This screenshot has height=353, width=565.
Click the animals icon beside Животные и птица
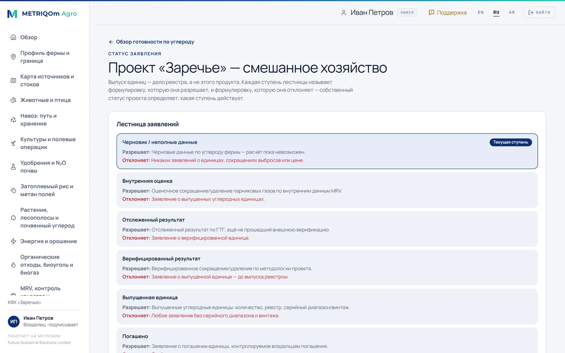[x=13, y=100]
